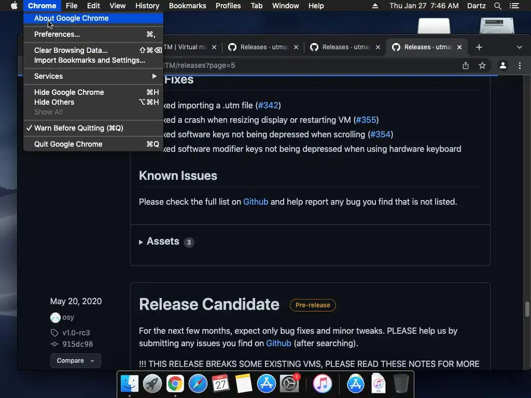Image resolution: width=531 pixels, height=398 pixels.
Task: Open System Preferences gear in Dock
Action: (289, 384)
